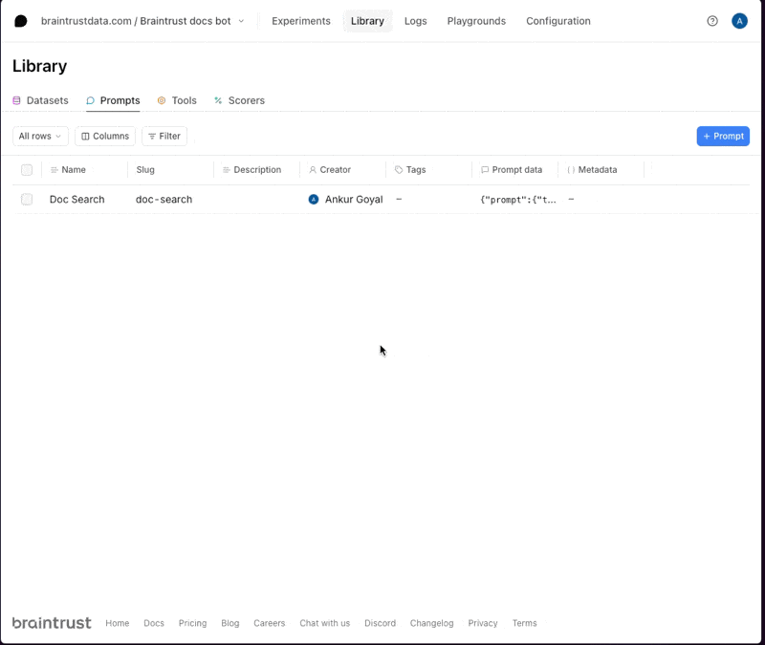Click the Prompt data column header

[516, 170]
